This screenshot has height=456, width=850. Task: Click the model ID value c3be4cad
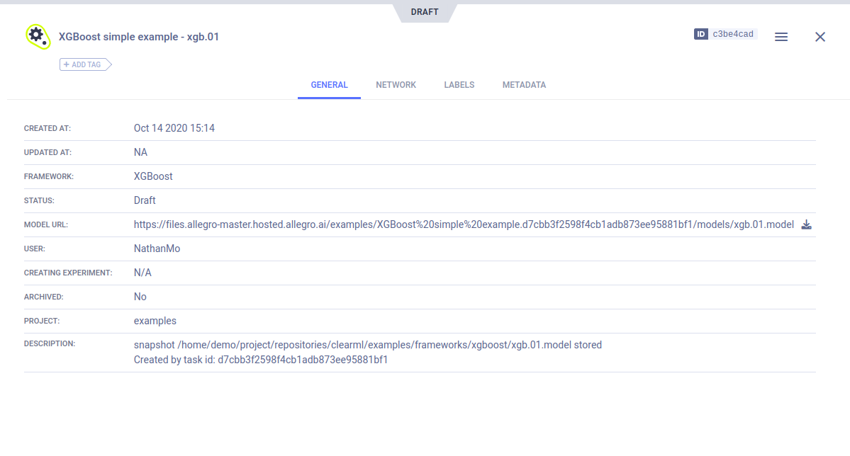[x=733, y=34]
